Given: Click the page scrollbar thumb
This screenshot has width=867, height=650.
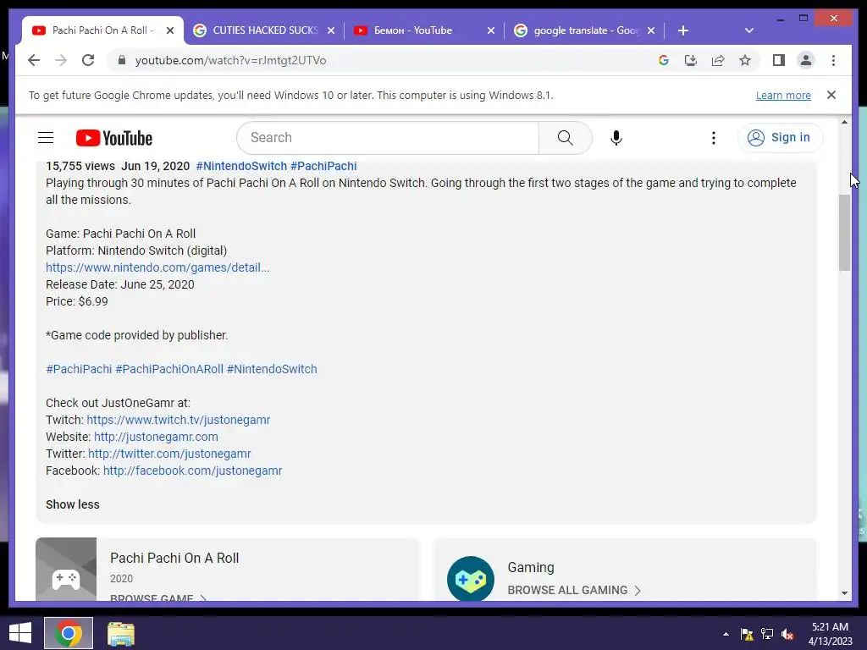Looking at the screenshot, I should click(844, 233).
